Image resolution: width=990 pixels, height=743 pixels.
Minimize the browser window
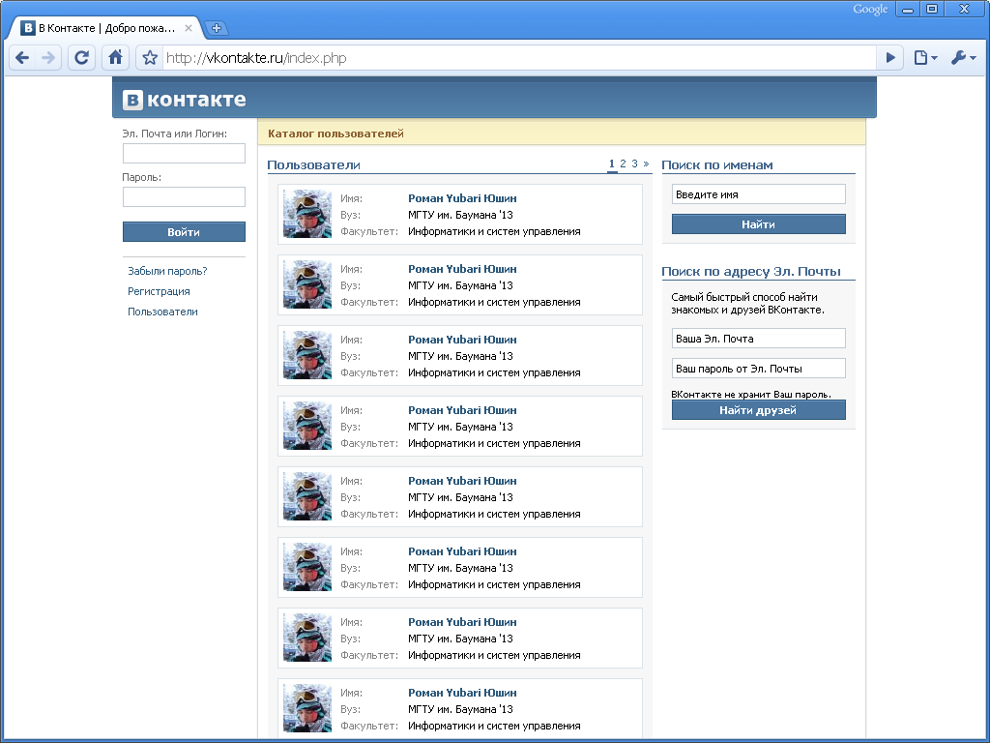click(908, 10)
